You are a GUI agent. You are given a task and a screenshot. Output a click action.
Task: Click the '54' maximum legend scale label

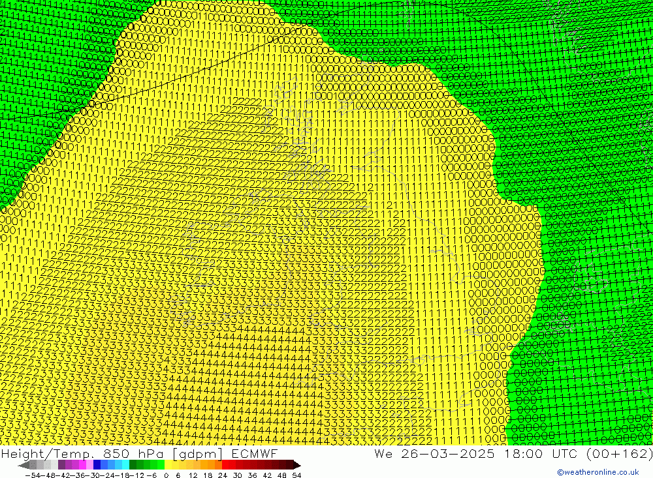point(296,475)
